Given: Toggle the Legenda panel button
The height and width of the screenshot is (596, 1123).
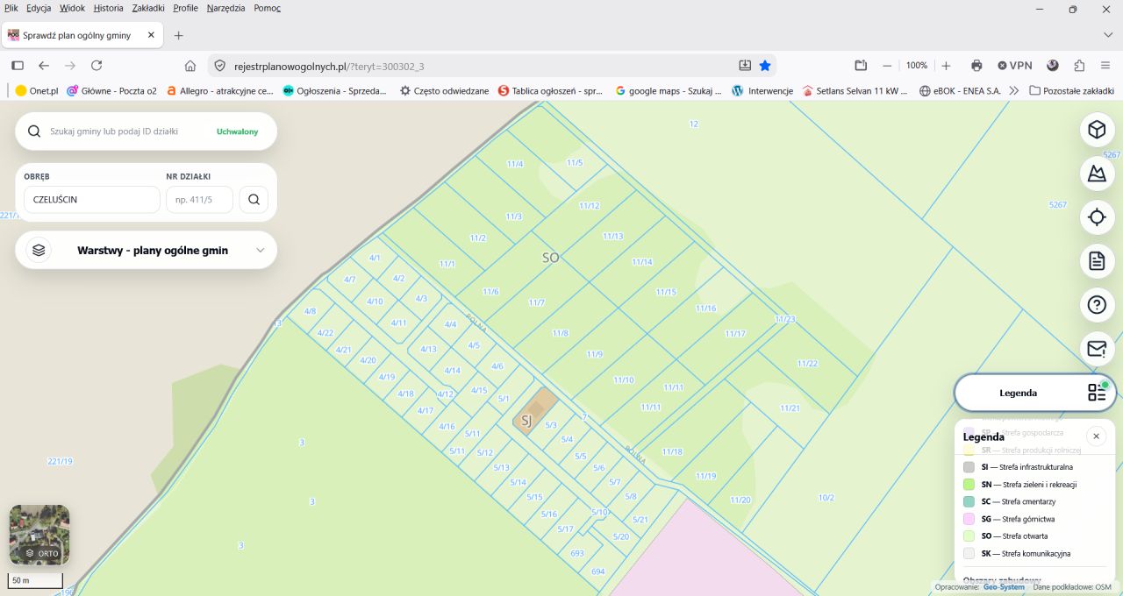Looking at the screenshot, I should pyautogui.click(x=1035, y=393).
